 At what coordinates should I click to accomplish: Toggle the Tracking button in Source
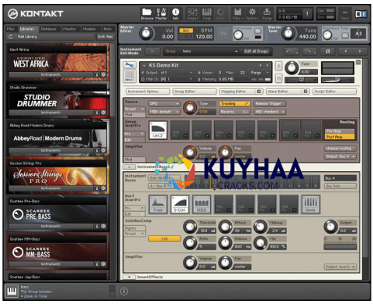point(235,104)
